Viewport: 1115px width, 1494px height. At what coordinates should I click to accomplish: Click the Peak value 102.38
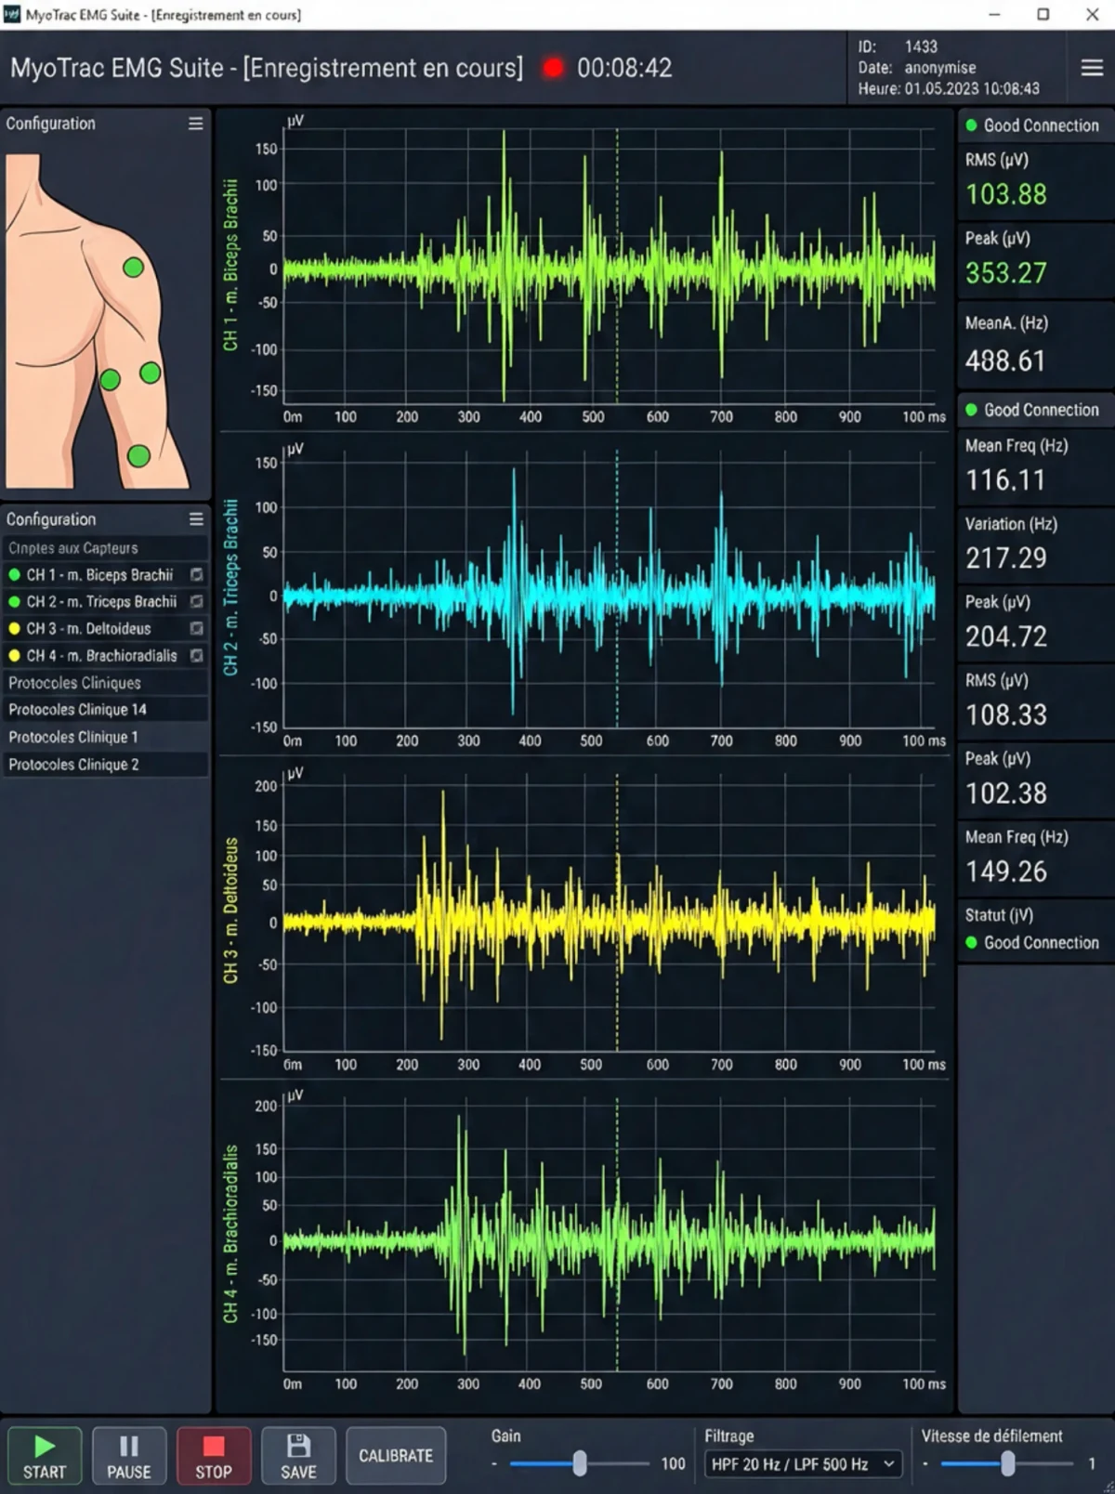click(1005, 793)
